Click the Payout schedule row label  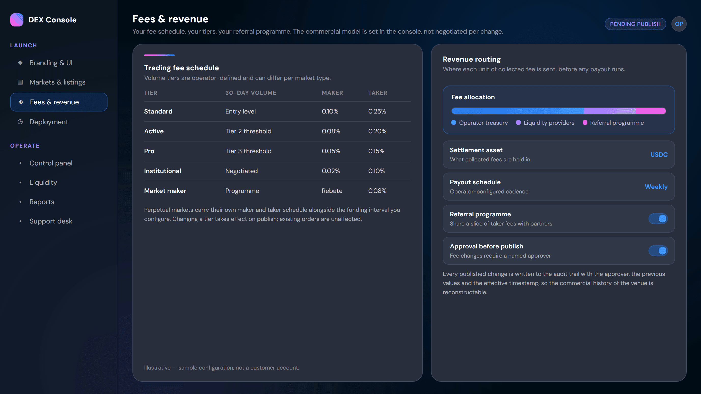click(475, 182)
